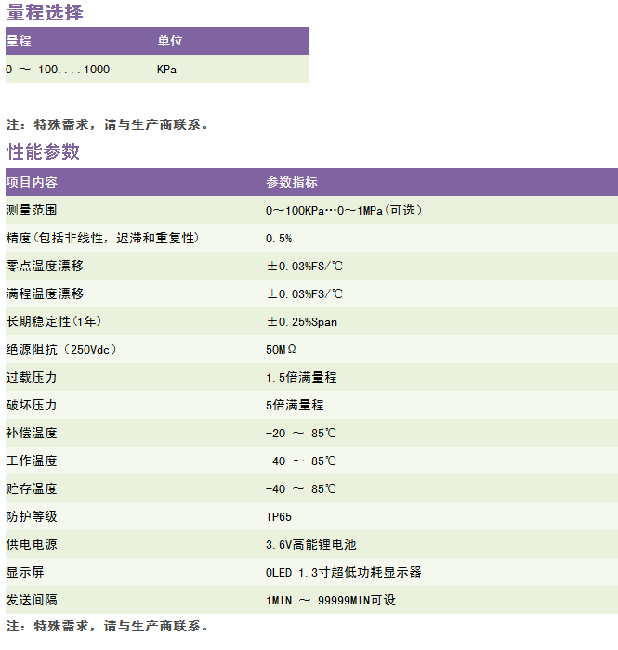This screenshot has height=650, width=618.
Task: Select the 单位 column header
Action: 170,41
